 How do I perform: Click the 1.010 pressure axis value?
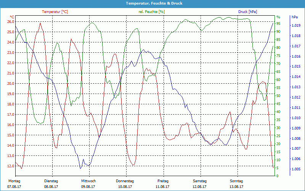[x=296, y=118]
